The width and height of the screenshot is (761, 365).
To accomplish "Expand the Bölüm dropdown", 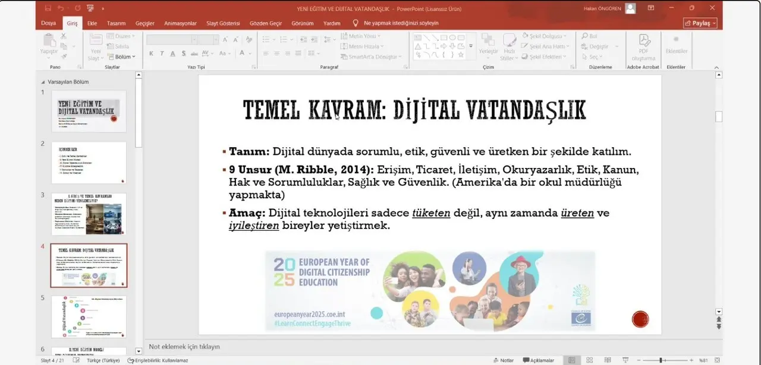I will 124,57.
